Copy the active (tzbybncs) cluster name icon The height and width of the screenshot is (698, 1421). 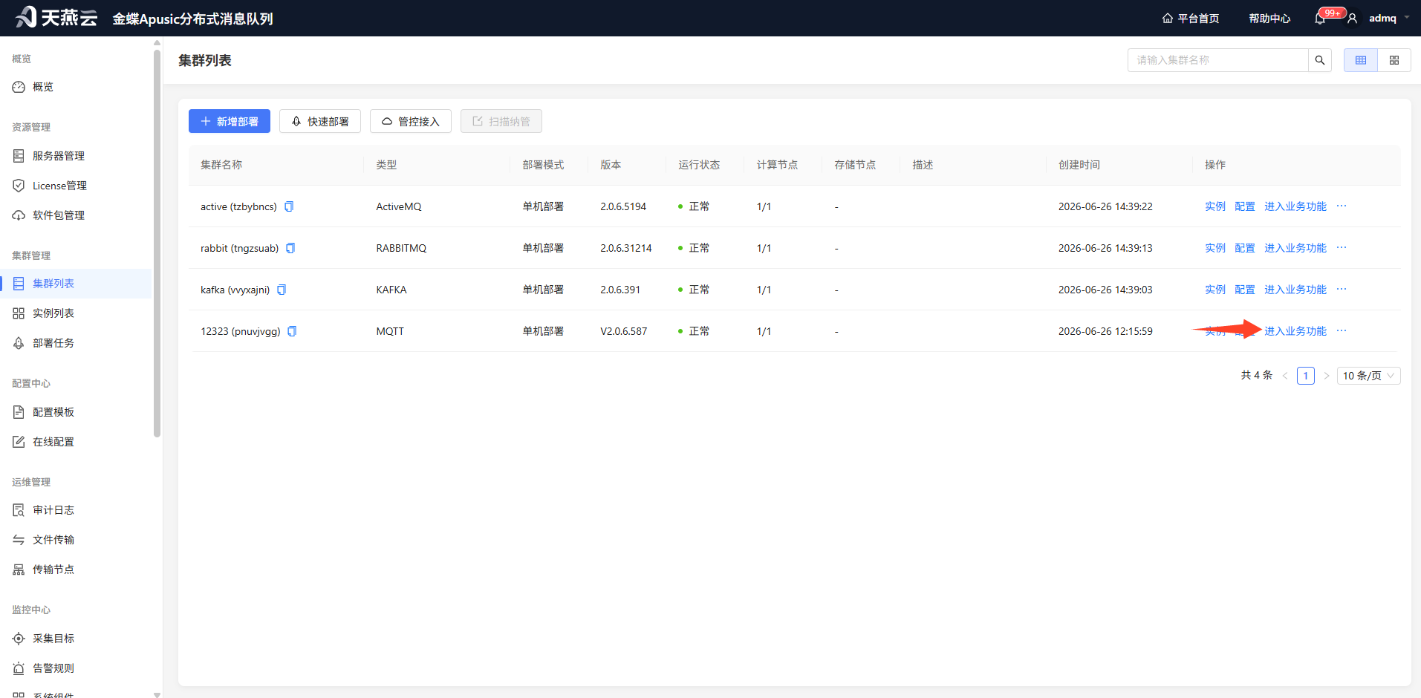[289, 206]
